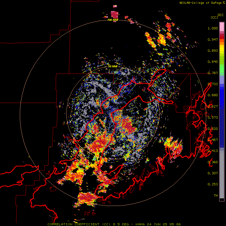Click the 0.733 scale value
The height and width of the screenshot is (226, 226).
[x=213, y=84]
